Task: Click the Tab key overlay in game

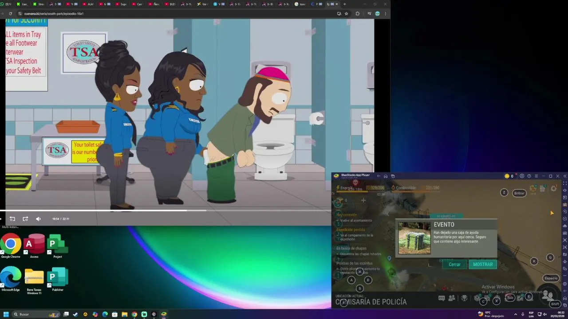Action: pyautogui.click(x=510, y=298)
